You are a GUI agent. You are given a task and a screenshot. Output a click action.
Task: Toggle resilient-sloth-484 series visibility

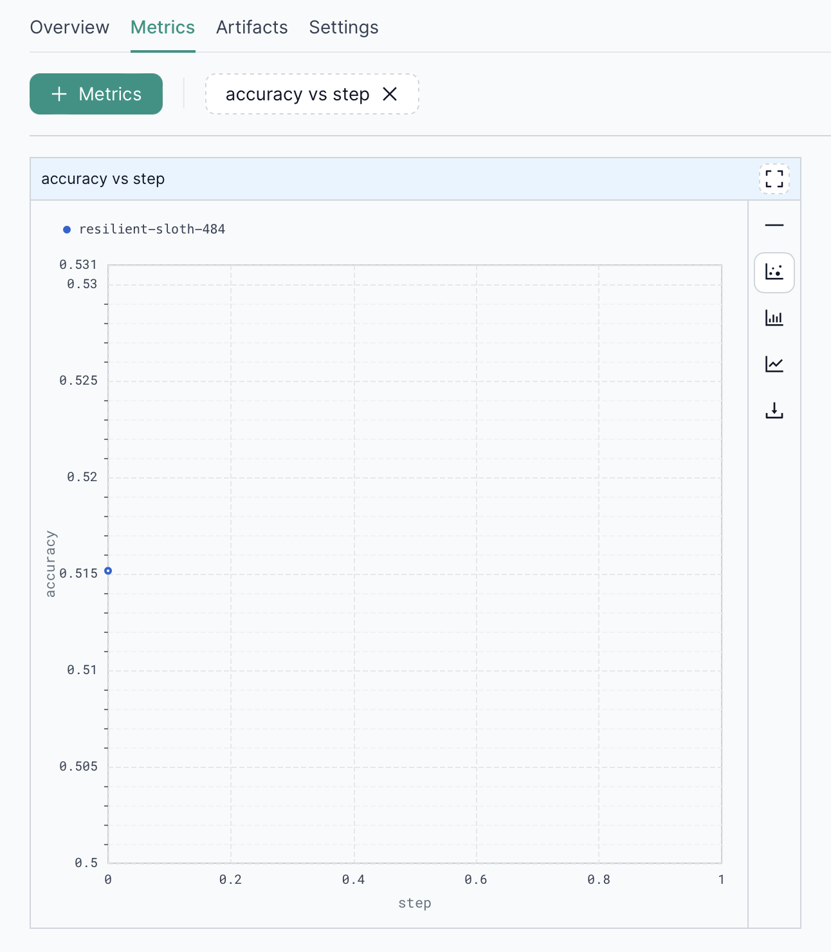pyautogui.click(x=152, y=228)
